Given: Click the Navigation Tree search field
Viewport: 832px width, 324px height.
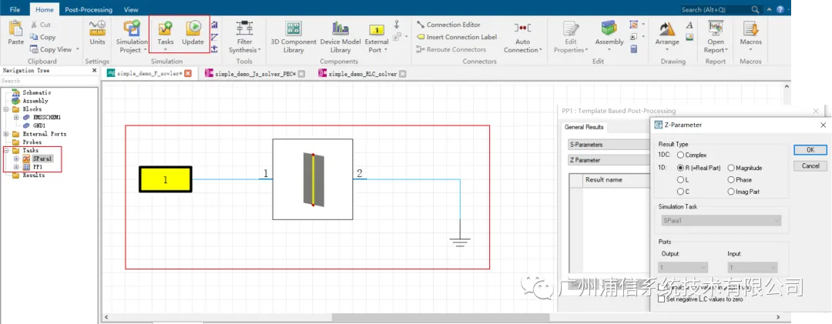Looking at the screenshot, I should point(48,81).
